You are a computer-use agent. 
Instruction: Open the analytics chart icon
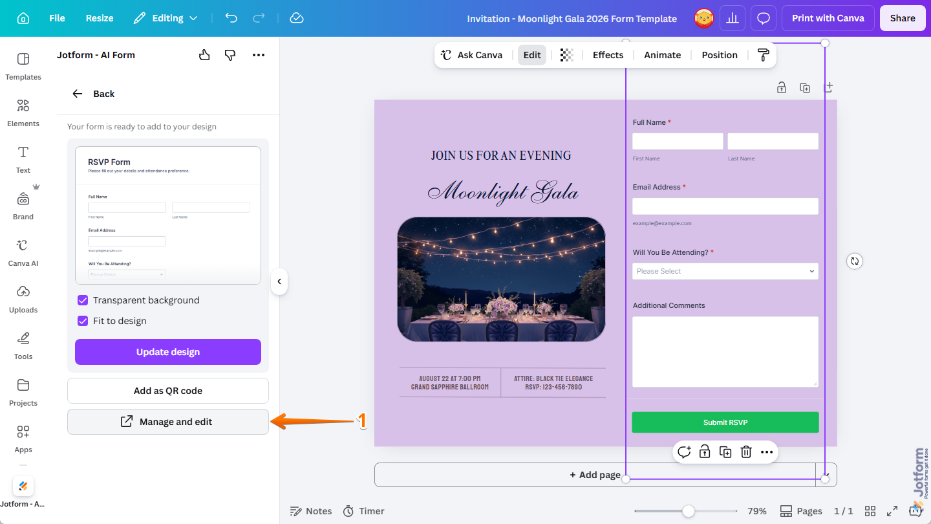point(733,18)
